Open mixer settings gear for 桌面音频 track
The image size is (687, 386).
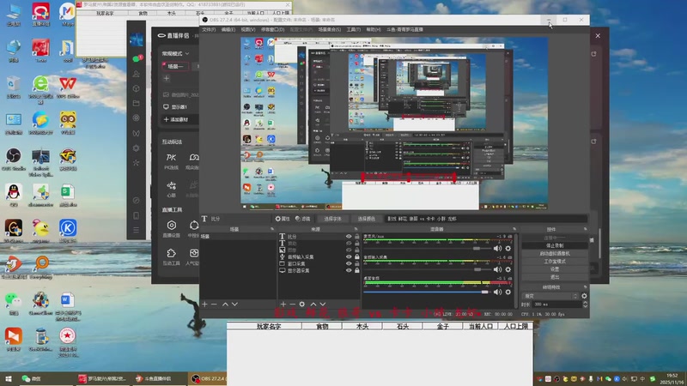[x=508, y=292]
